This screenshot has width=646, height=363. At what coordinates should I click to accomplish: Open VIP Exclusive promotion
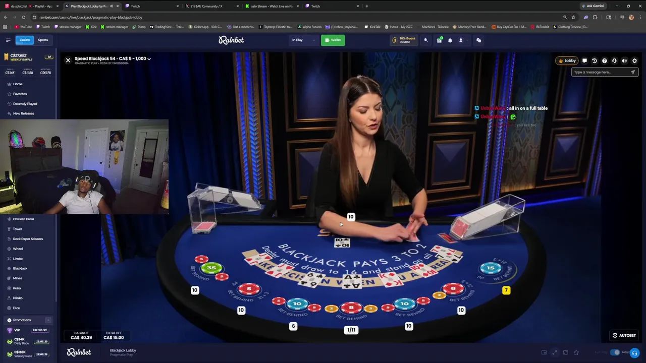pyautogui.click(x=28, y=330)
